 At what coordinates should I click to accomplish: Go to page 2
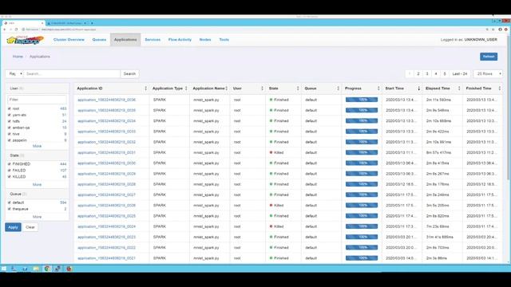tap(418, 74)
